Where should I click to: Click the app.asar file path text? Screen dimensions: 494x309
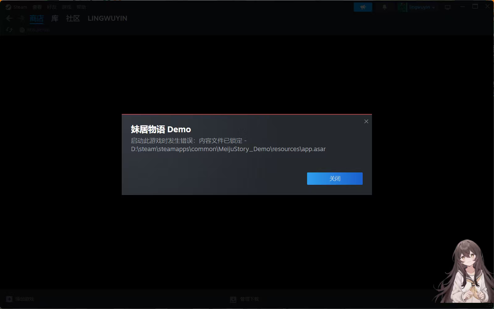click(x=228, y=149)
